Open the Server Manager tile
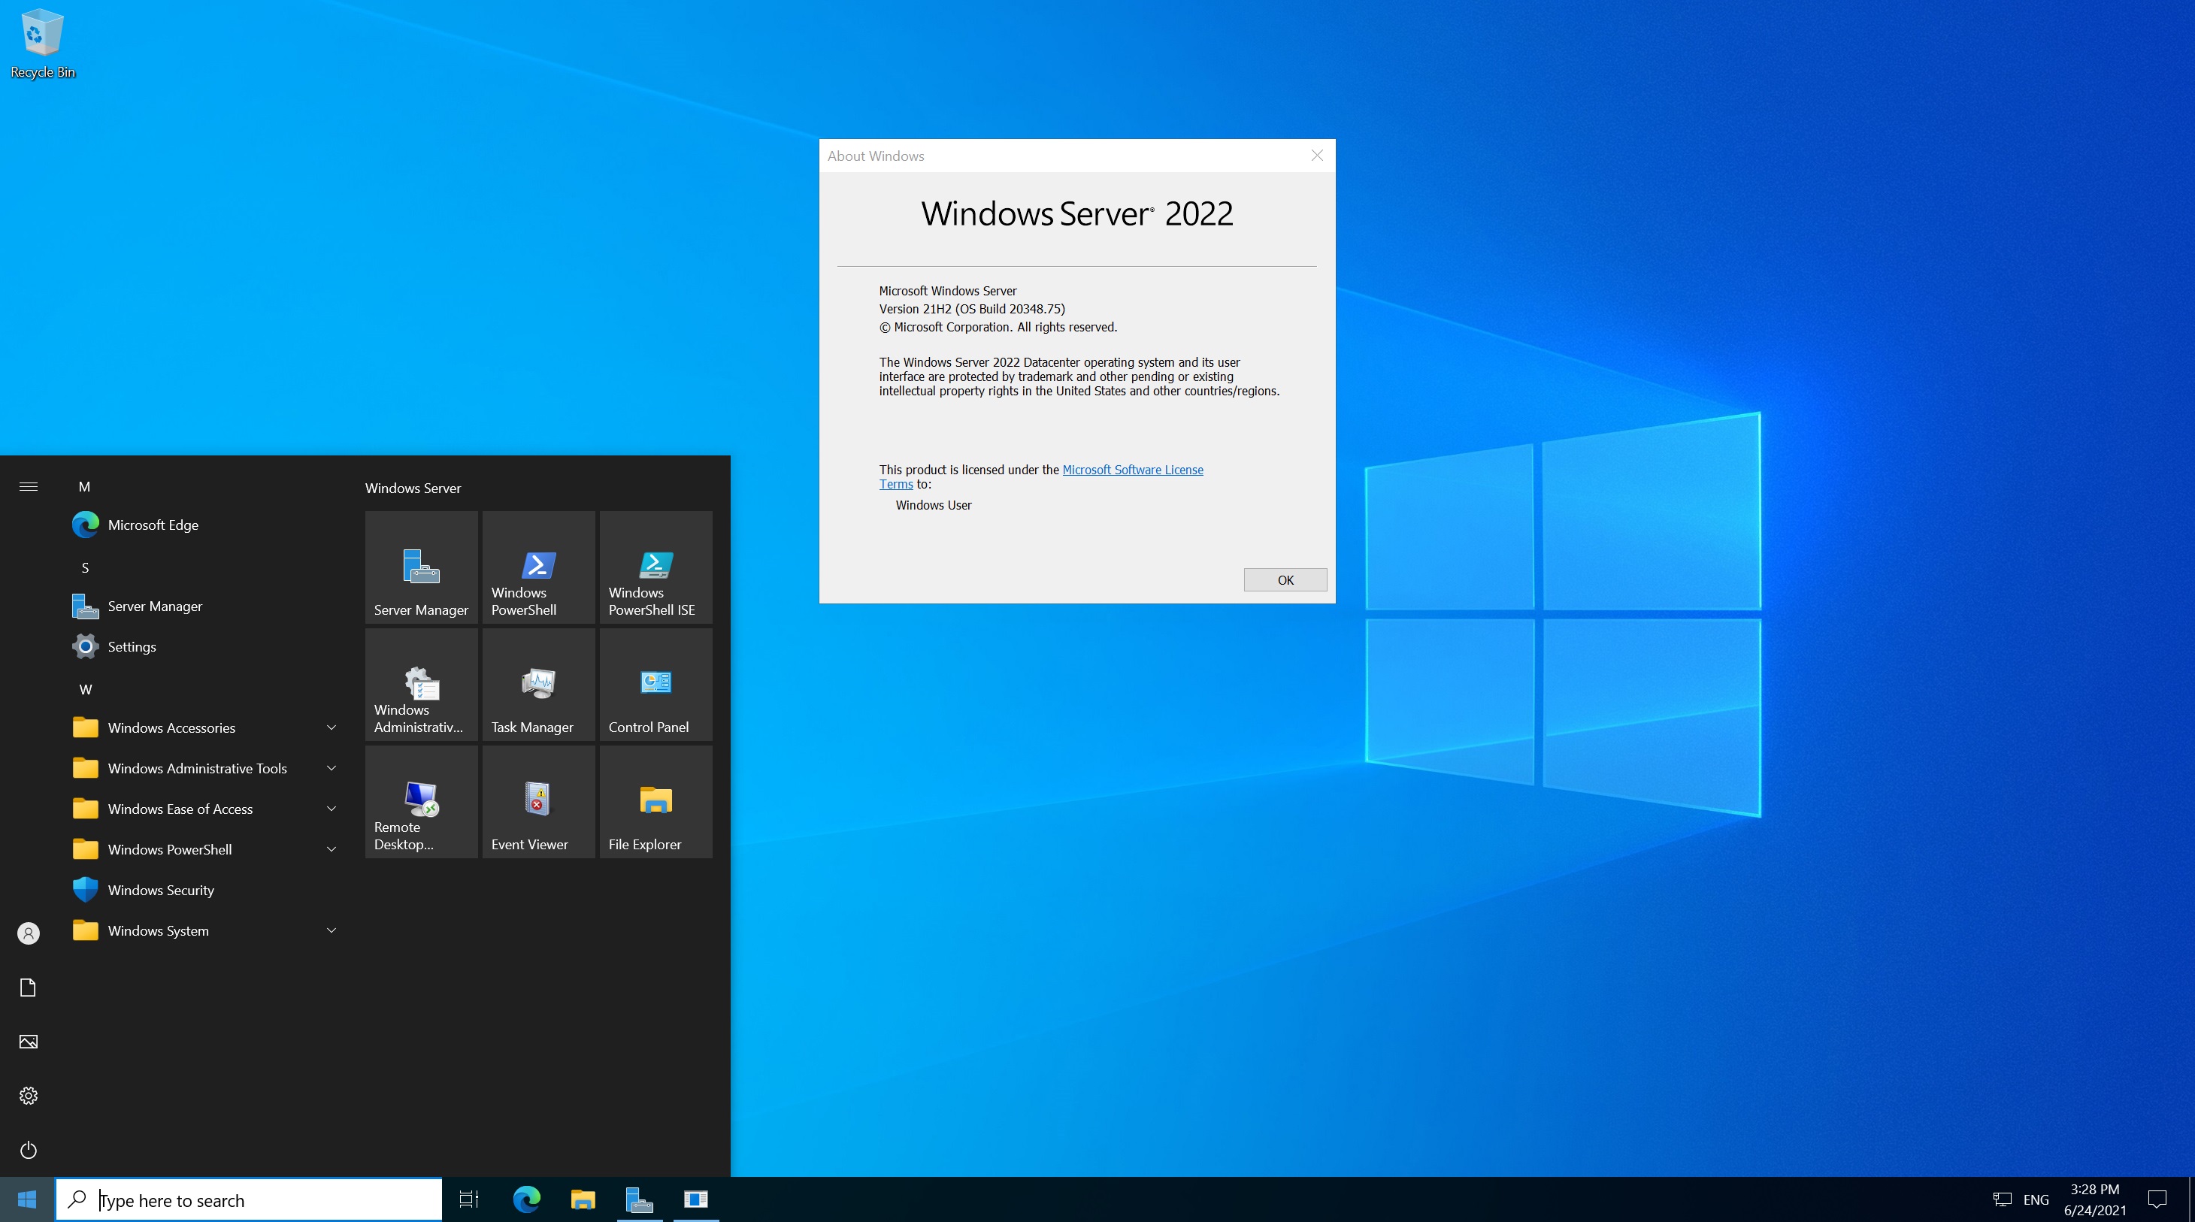Image resolution: width=2195 pixels, height=1222 pixels. click(x=421, y=567)
